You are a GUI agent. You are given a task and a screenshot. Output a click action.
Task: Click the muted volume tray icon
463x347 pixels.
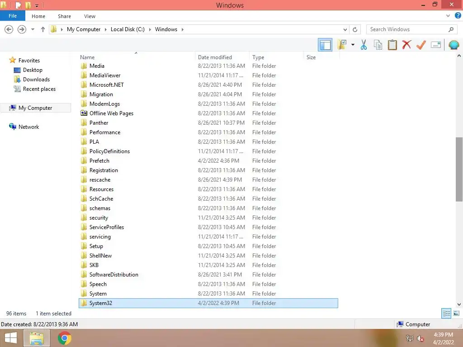(420, 339)
